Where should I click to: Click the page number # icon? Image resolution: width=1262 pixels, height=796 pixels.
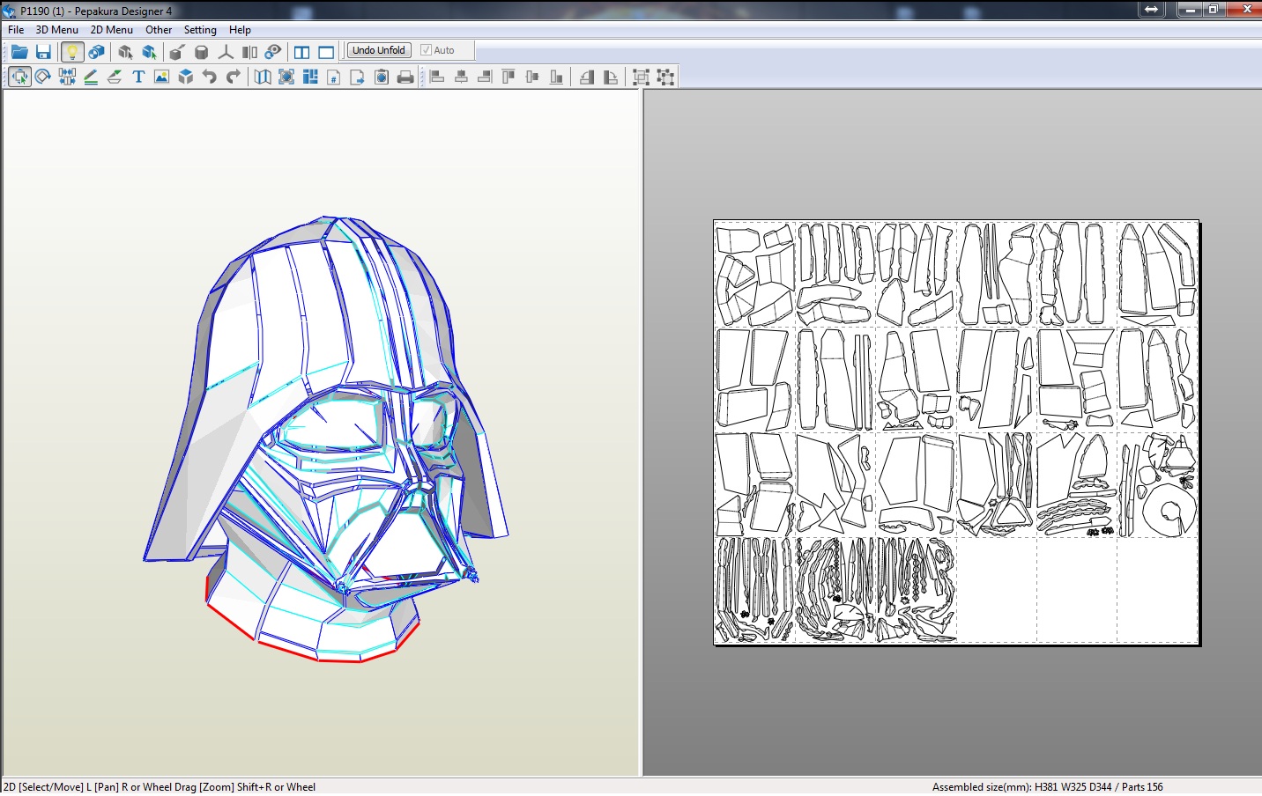coord(333,77)
